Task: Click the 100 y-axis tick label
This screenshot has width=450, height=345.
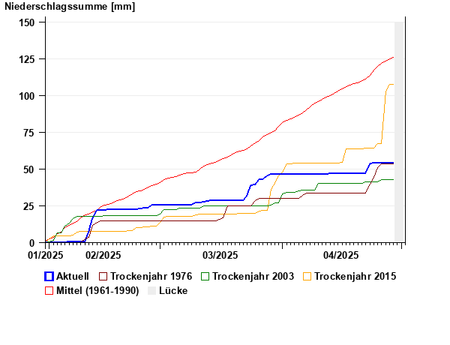Action: point(27,96)
